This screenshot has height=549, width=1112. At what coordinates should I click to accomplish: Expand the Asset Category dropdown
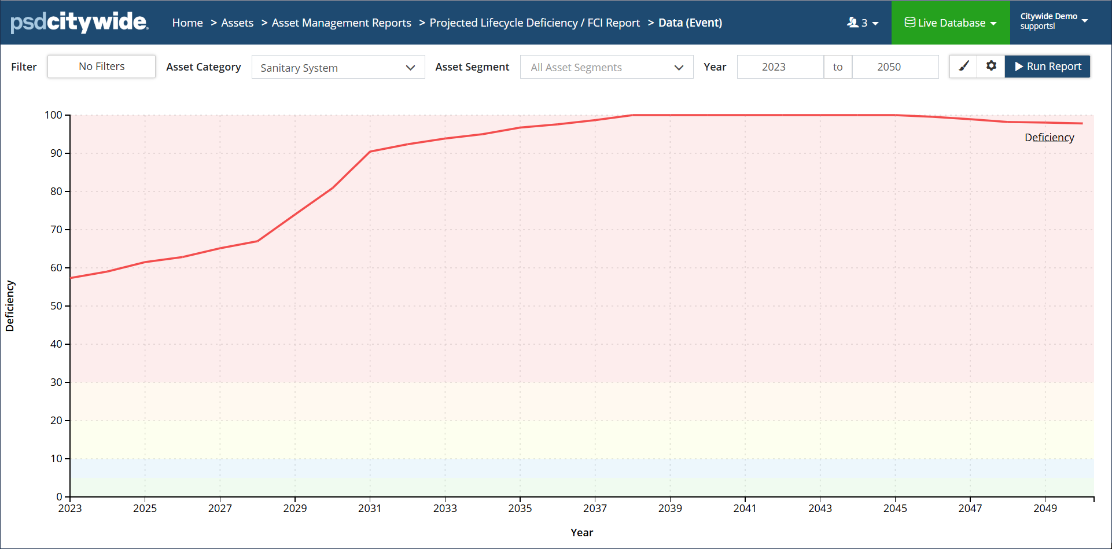[338, 68]
